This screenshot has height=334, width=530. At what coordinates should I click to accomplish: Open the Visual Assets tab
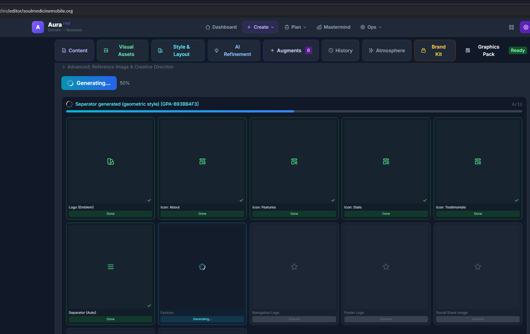pos(122,51)
